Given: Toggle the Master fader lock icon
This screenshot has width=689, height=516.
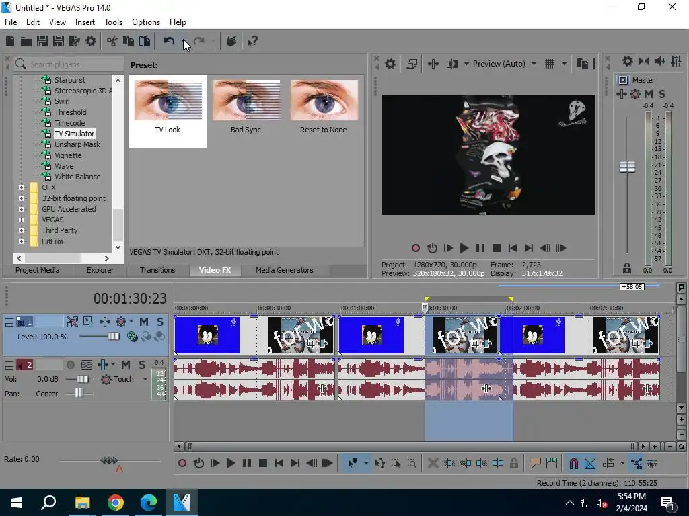Looking at the screenshot, I should pyautogui.click(x=627, y=268).
